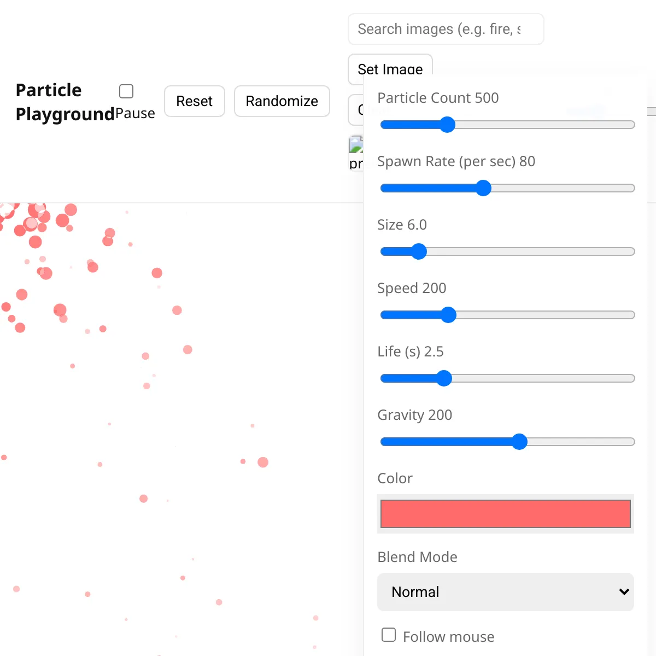Click the Life slider handle
656x656 pixels.
point(443,378)
